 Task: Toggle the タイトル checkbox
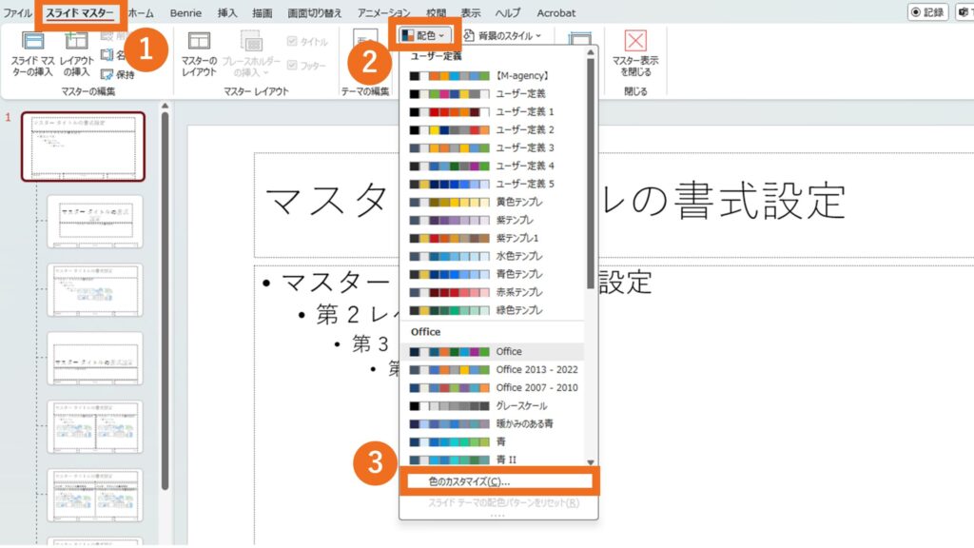pos(292,41)
